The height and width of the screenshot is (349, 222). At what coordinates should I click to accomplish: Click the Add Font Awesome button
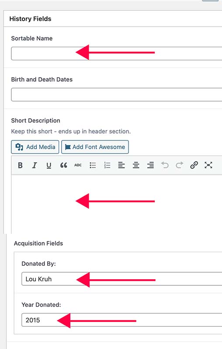95,147
